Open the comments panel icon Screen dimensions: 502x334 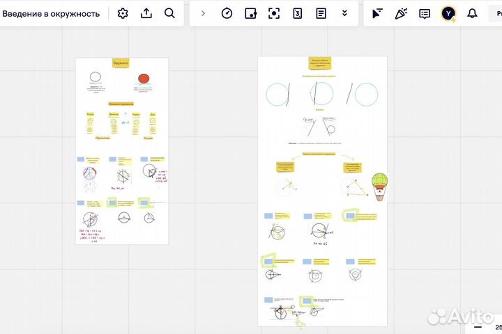(x=424, y=13)
